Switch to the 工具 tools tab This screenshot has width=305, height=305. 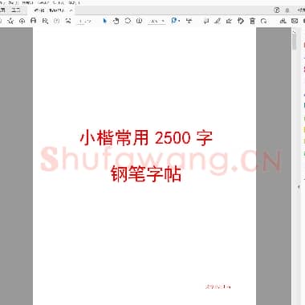point(16,10)
